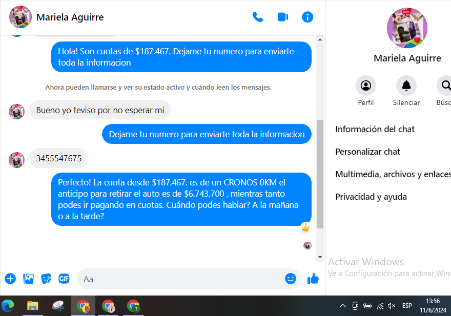This screenshot has height=316, width=451.
Task: Open the GIF picker
Action: pyautogui.click(x=64, y=279)
